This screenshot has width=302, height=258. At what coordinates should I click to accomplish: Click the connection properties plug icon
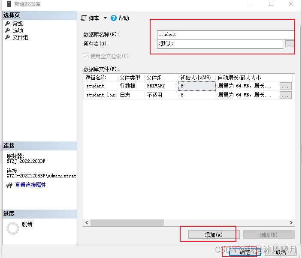click(x=9, y=185)
